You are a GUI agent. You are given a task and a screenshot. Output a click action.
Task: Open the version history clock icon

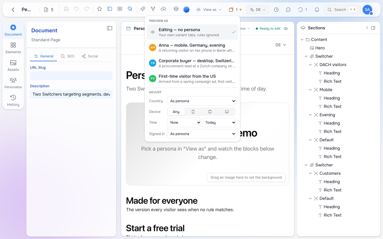[276, 10]
